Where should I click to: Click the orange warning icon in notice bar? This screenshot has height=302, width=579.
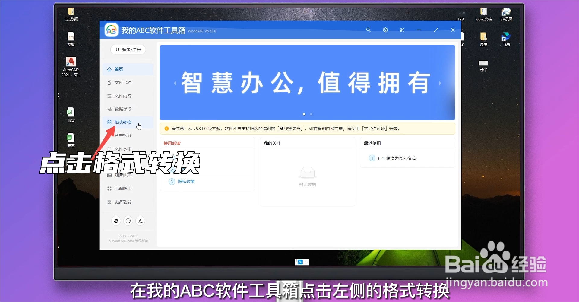point(166,129)
